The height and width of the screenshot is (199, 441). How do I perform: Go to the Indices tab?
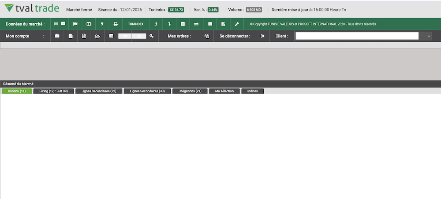coord(253,91)
